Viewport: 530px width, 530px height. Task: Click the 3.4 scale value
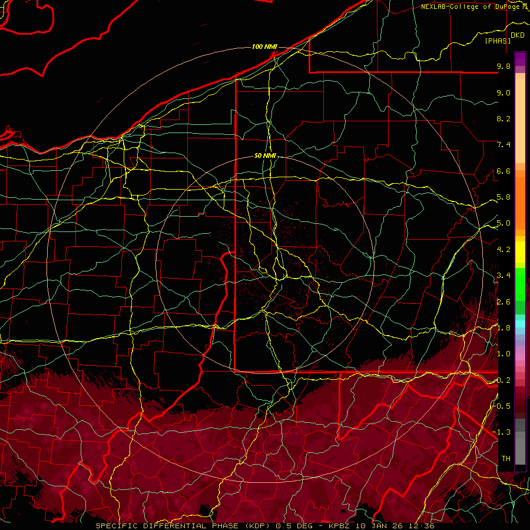503,276
